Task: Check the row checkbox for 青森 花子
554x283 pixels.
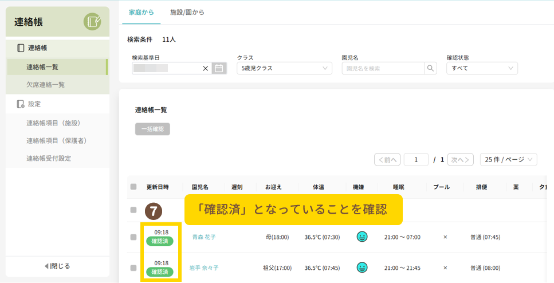Action: (133, 237)
